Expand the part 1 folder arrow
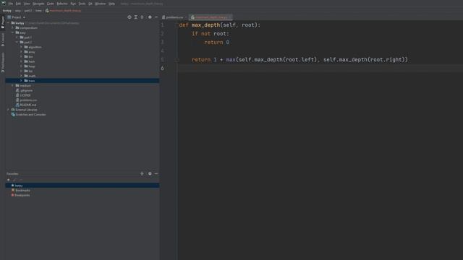463x260 pixels. (x=17, y=38)
